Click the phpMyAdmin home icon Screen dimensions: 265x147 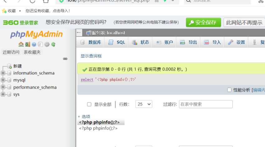point(21,44)
